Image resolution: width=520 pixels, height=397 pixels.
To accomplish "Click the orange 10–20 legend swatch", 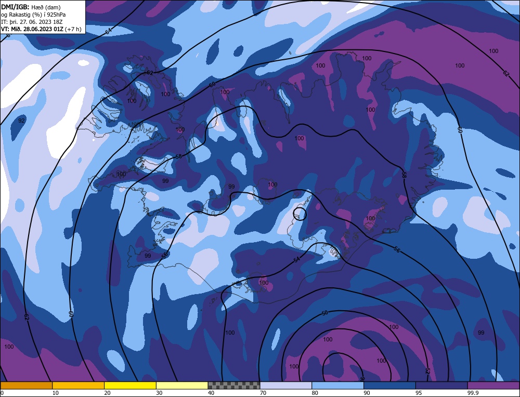I will [x=79, y=385].
